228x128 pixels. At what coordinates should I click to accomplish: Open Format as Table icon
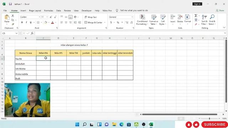click(x=154, y=17)
